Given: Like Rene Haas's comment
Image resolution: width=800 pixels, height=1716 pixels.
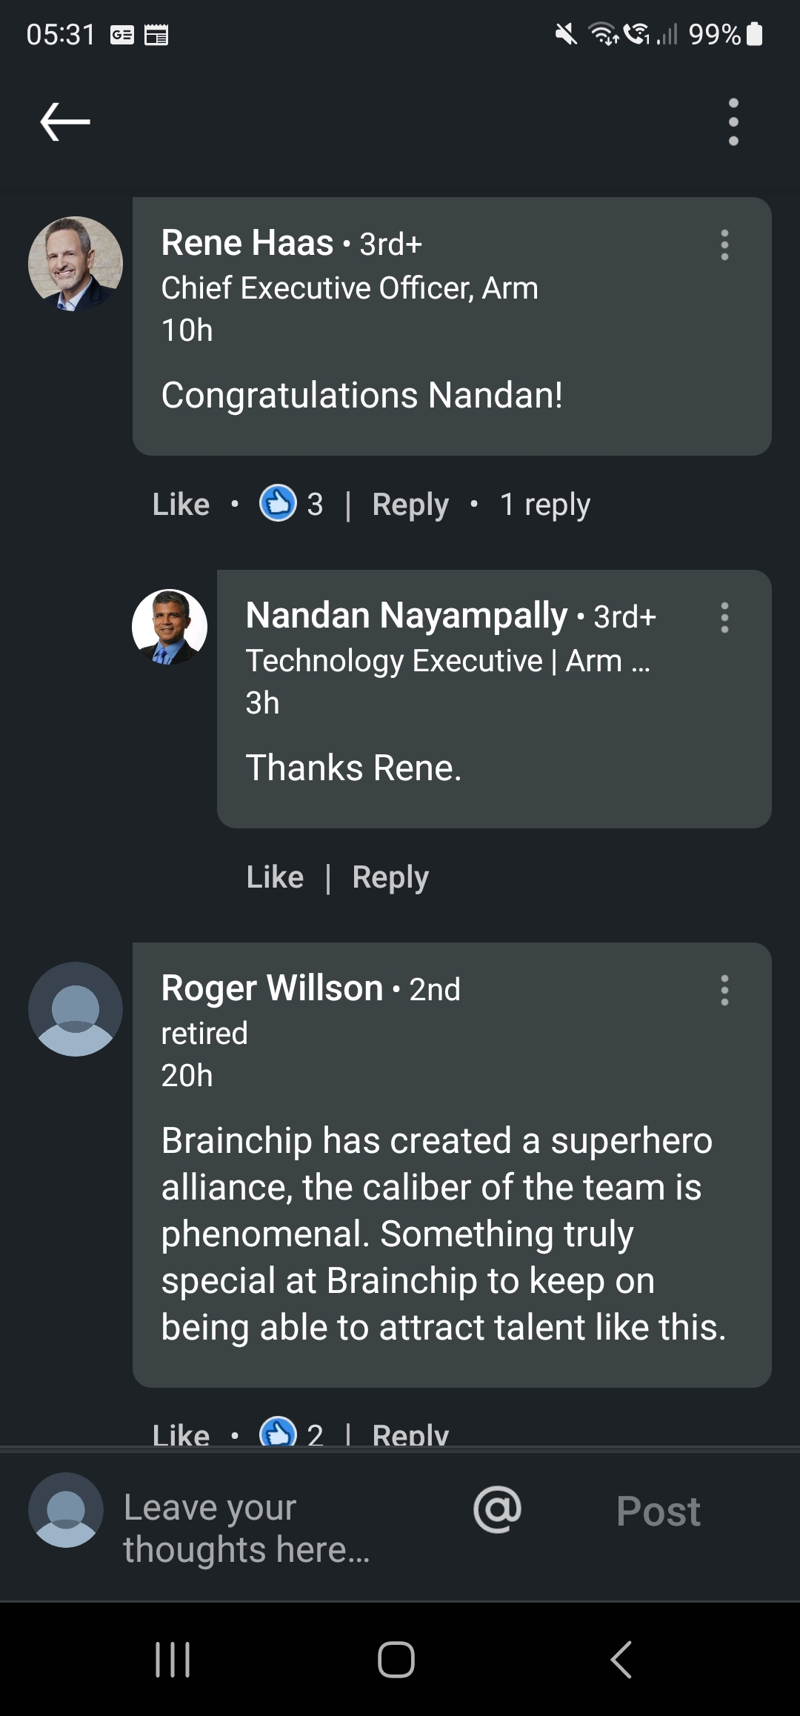Looking at the screenshot, I should click(x=181, y=505).
